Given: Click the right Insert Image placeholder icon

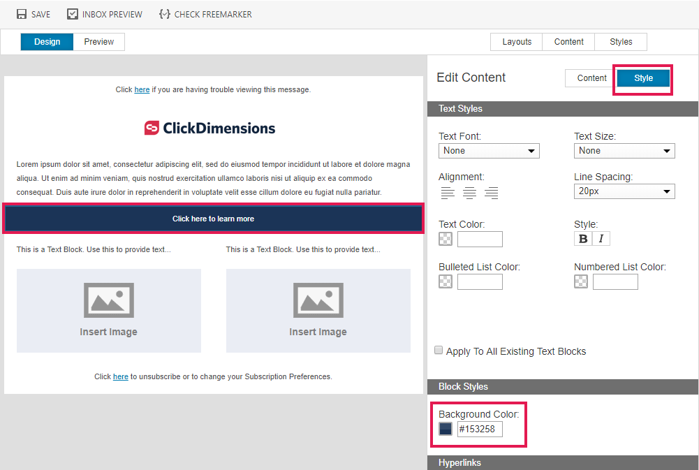Looking at the screenshot, I should [318, 300].
